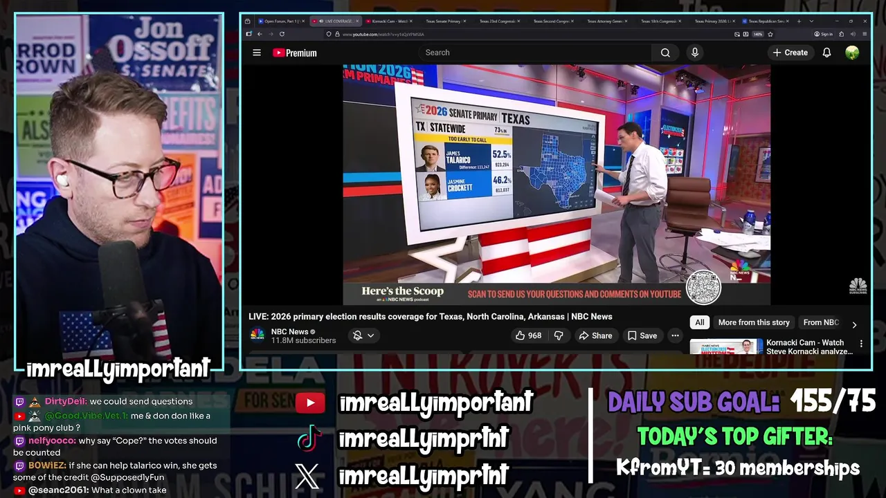This screenshot has width=886, height=498.
Task: Click the NBC News video player
Action: point(557,185)
